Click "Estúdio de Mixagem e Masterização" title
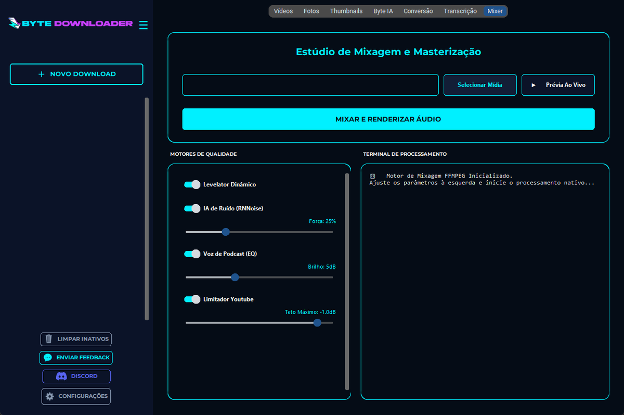The width and height of the screenshot is (624, 415). [388, 52]
